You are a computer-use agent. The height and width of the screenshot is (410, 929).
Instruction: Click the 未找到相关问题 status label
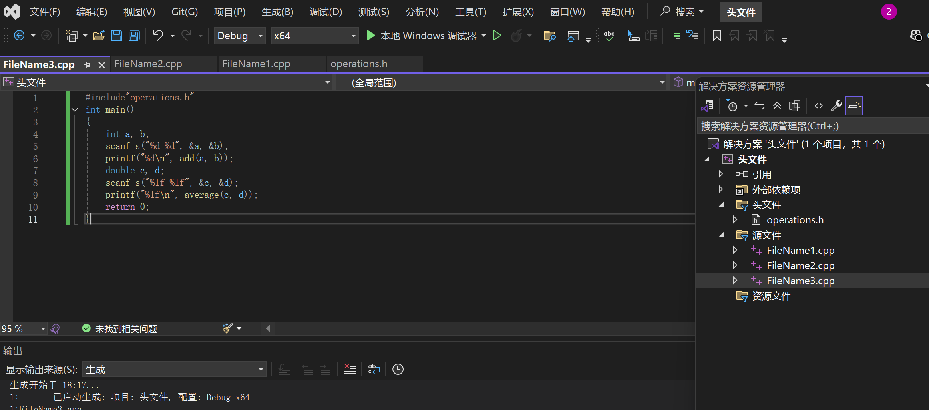[126, 329]
